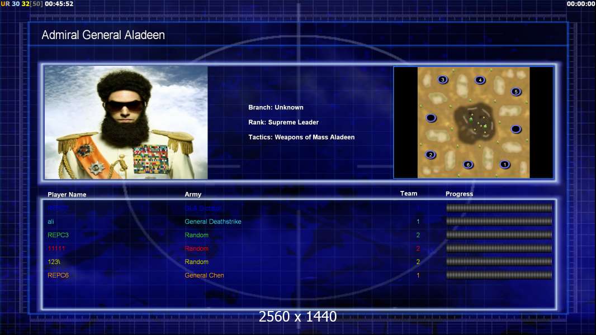
Task: Select start position marker 4 on the minimap
Action: 480,80
